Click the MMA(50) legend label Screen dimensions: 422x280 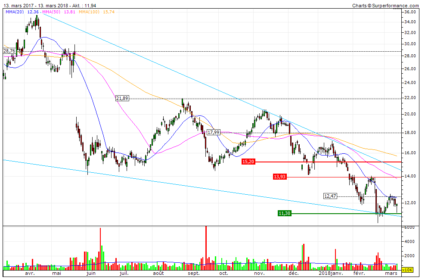(51, 12)
